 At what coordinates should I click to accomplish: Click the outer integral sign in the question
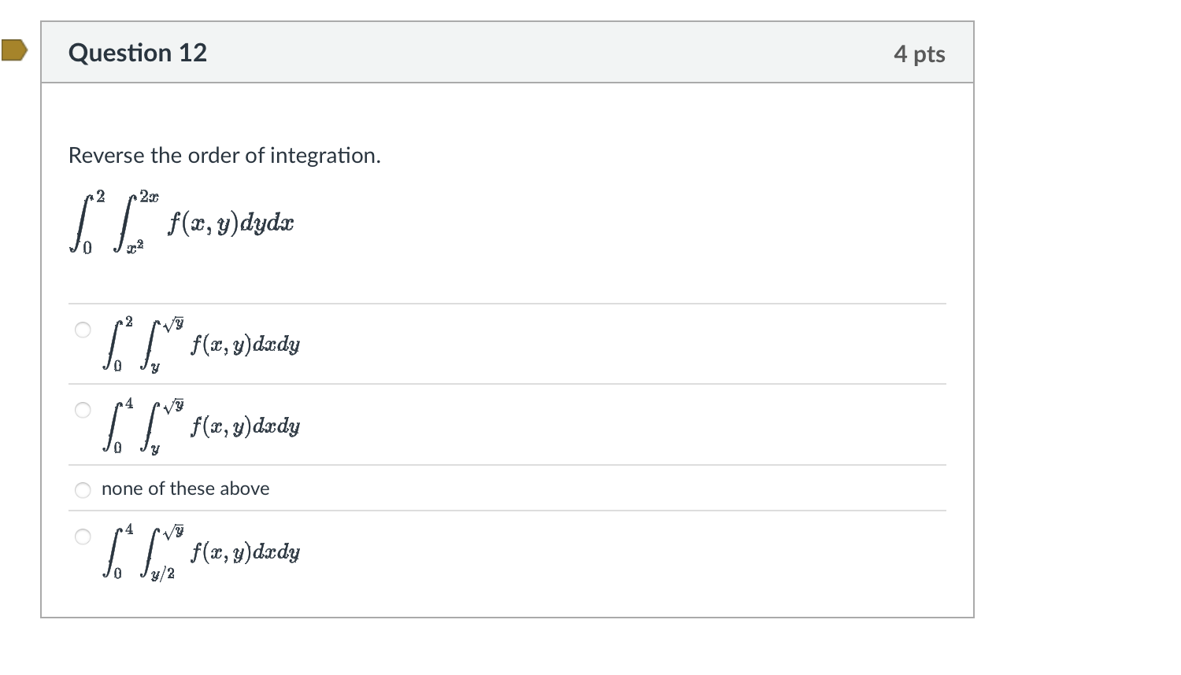(82, 224)
